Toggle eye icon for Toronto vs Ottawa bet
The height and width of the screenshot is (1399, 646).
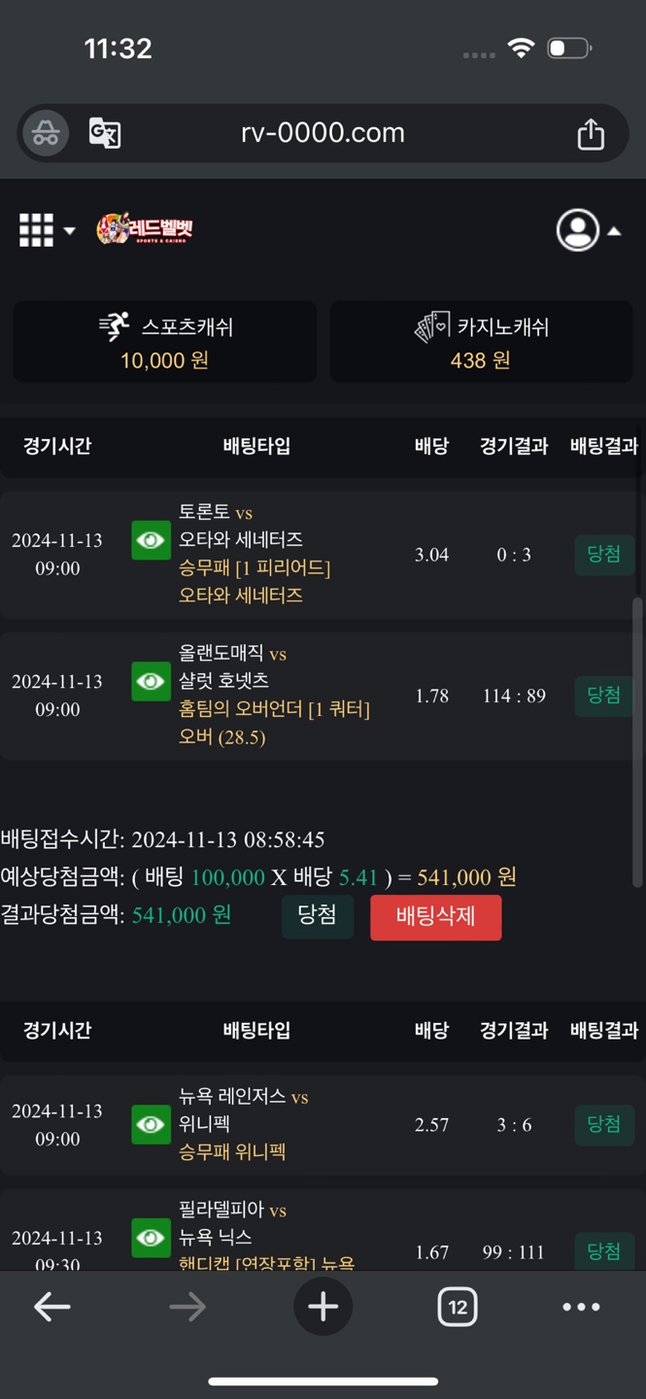pyautogui.click(x=151, y=540)
